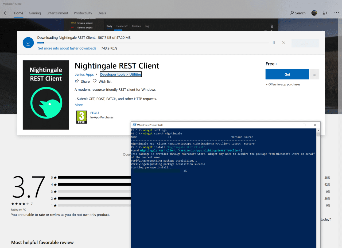Click the 3.7 average rating number

pyautogui.click(x=28, y=186)
